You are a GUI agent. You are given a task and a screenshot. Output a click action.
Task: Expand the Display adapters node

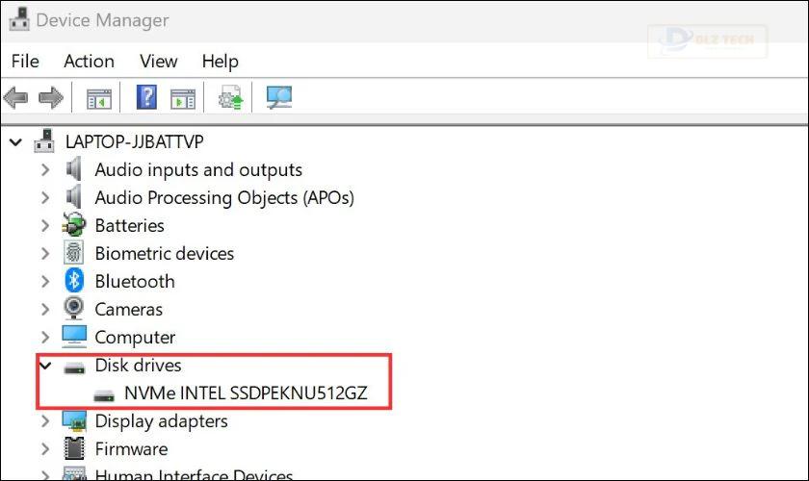click(x=45, y=420)
